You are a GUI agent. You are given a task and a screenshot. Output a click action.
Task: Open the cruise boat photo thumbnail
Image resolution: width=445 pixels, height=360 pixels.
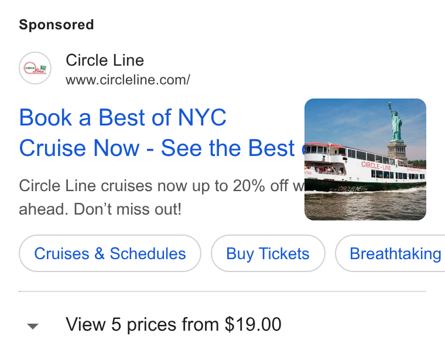click(x=365, y=159)
